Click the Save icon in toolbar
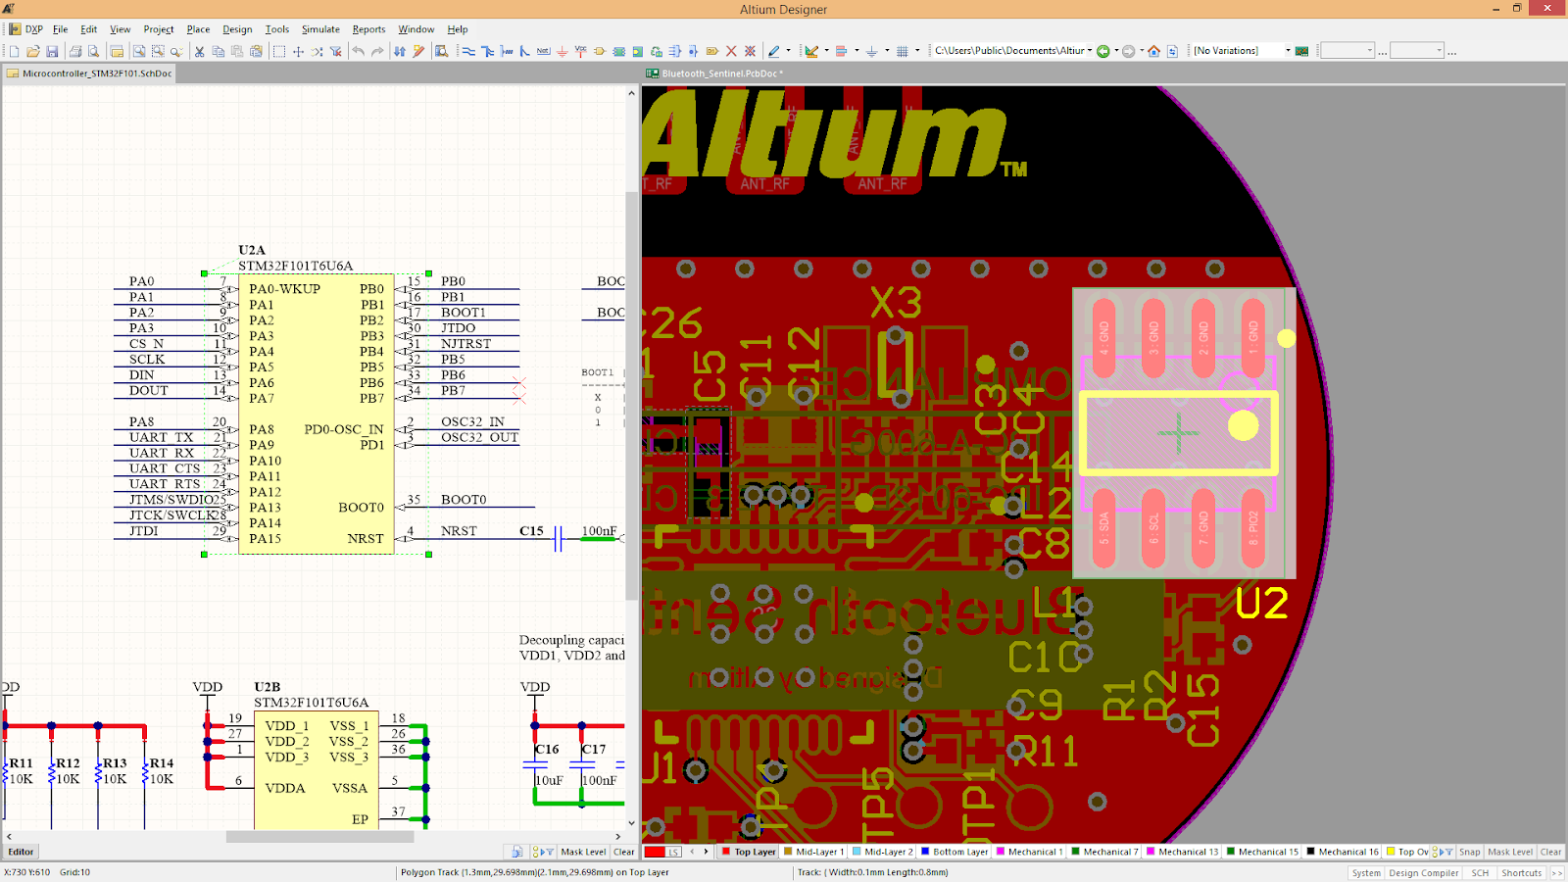Viewport: 1568px width, 882px height. point(52,51)
